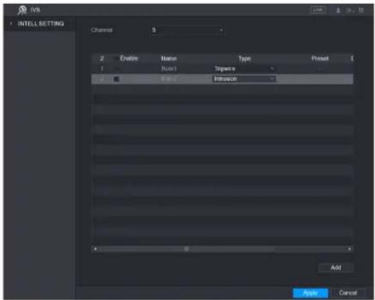Viewport: 375px width, 300px height.
Task: Click the Add button
Action: 336,267
